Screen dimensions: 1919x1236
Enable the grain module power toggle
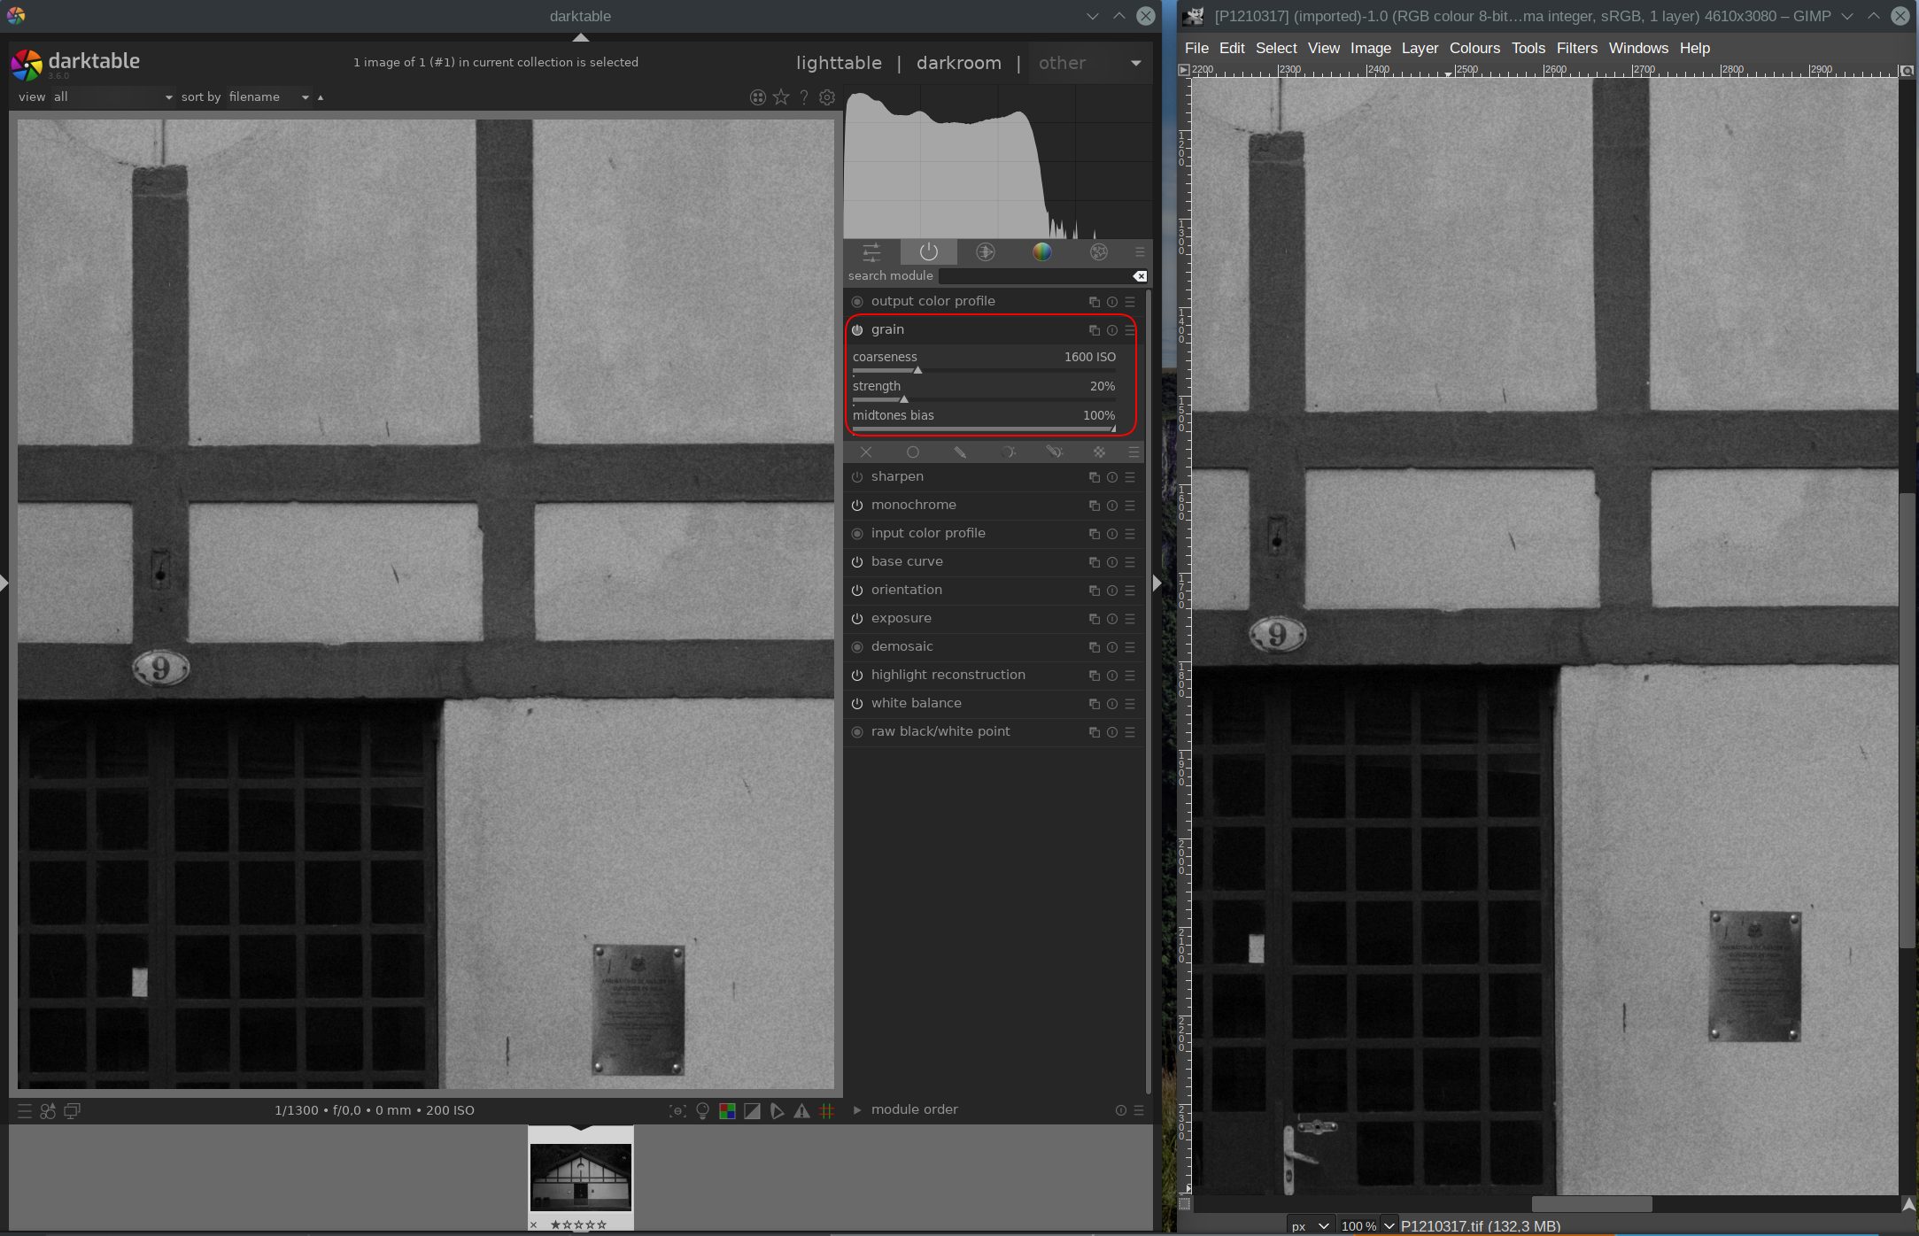(x=856, y=329)
